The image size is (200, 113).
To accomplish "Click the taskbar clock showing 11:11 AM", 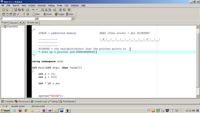I will click(190, 110).
